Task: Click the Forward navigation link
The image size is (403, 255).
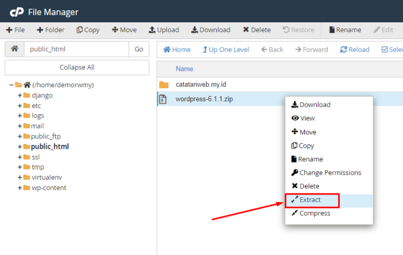Action: pyautogui.click(x=312, y=50)
